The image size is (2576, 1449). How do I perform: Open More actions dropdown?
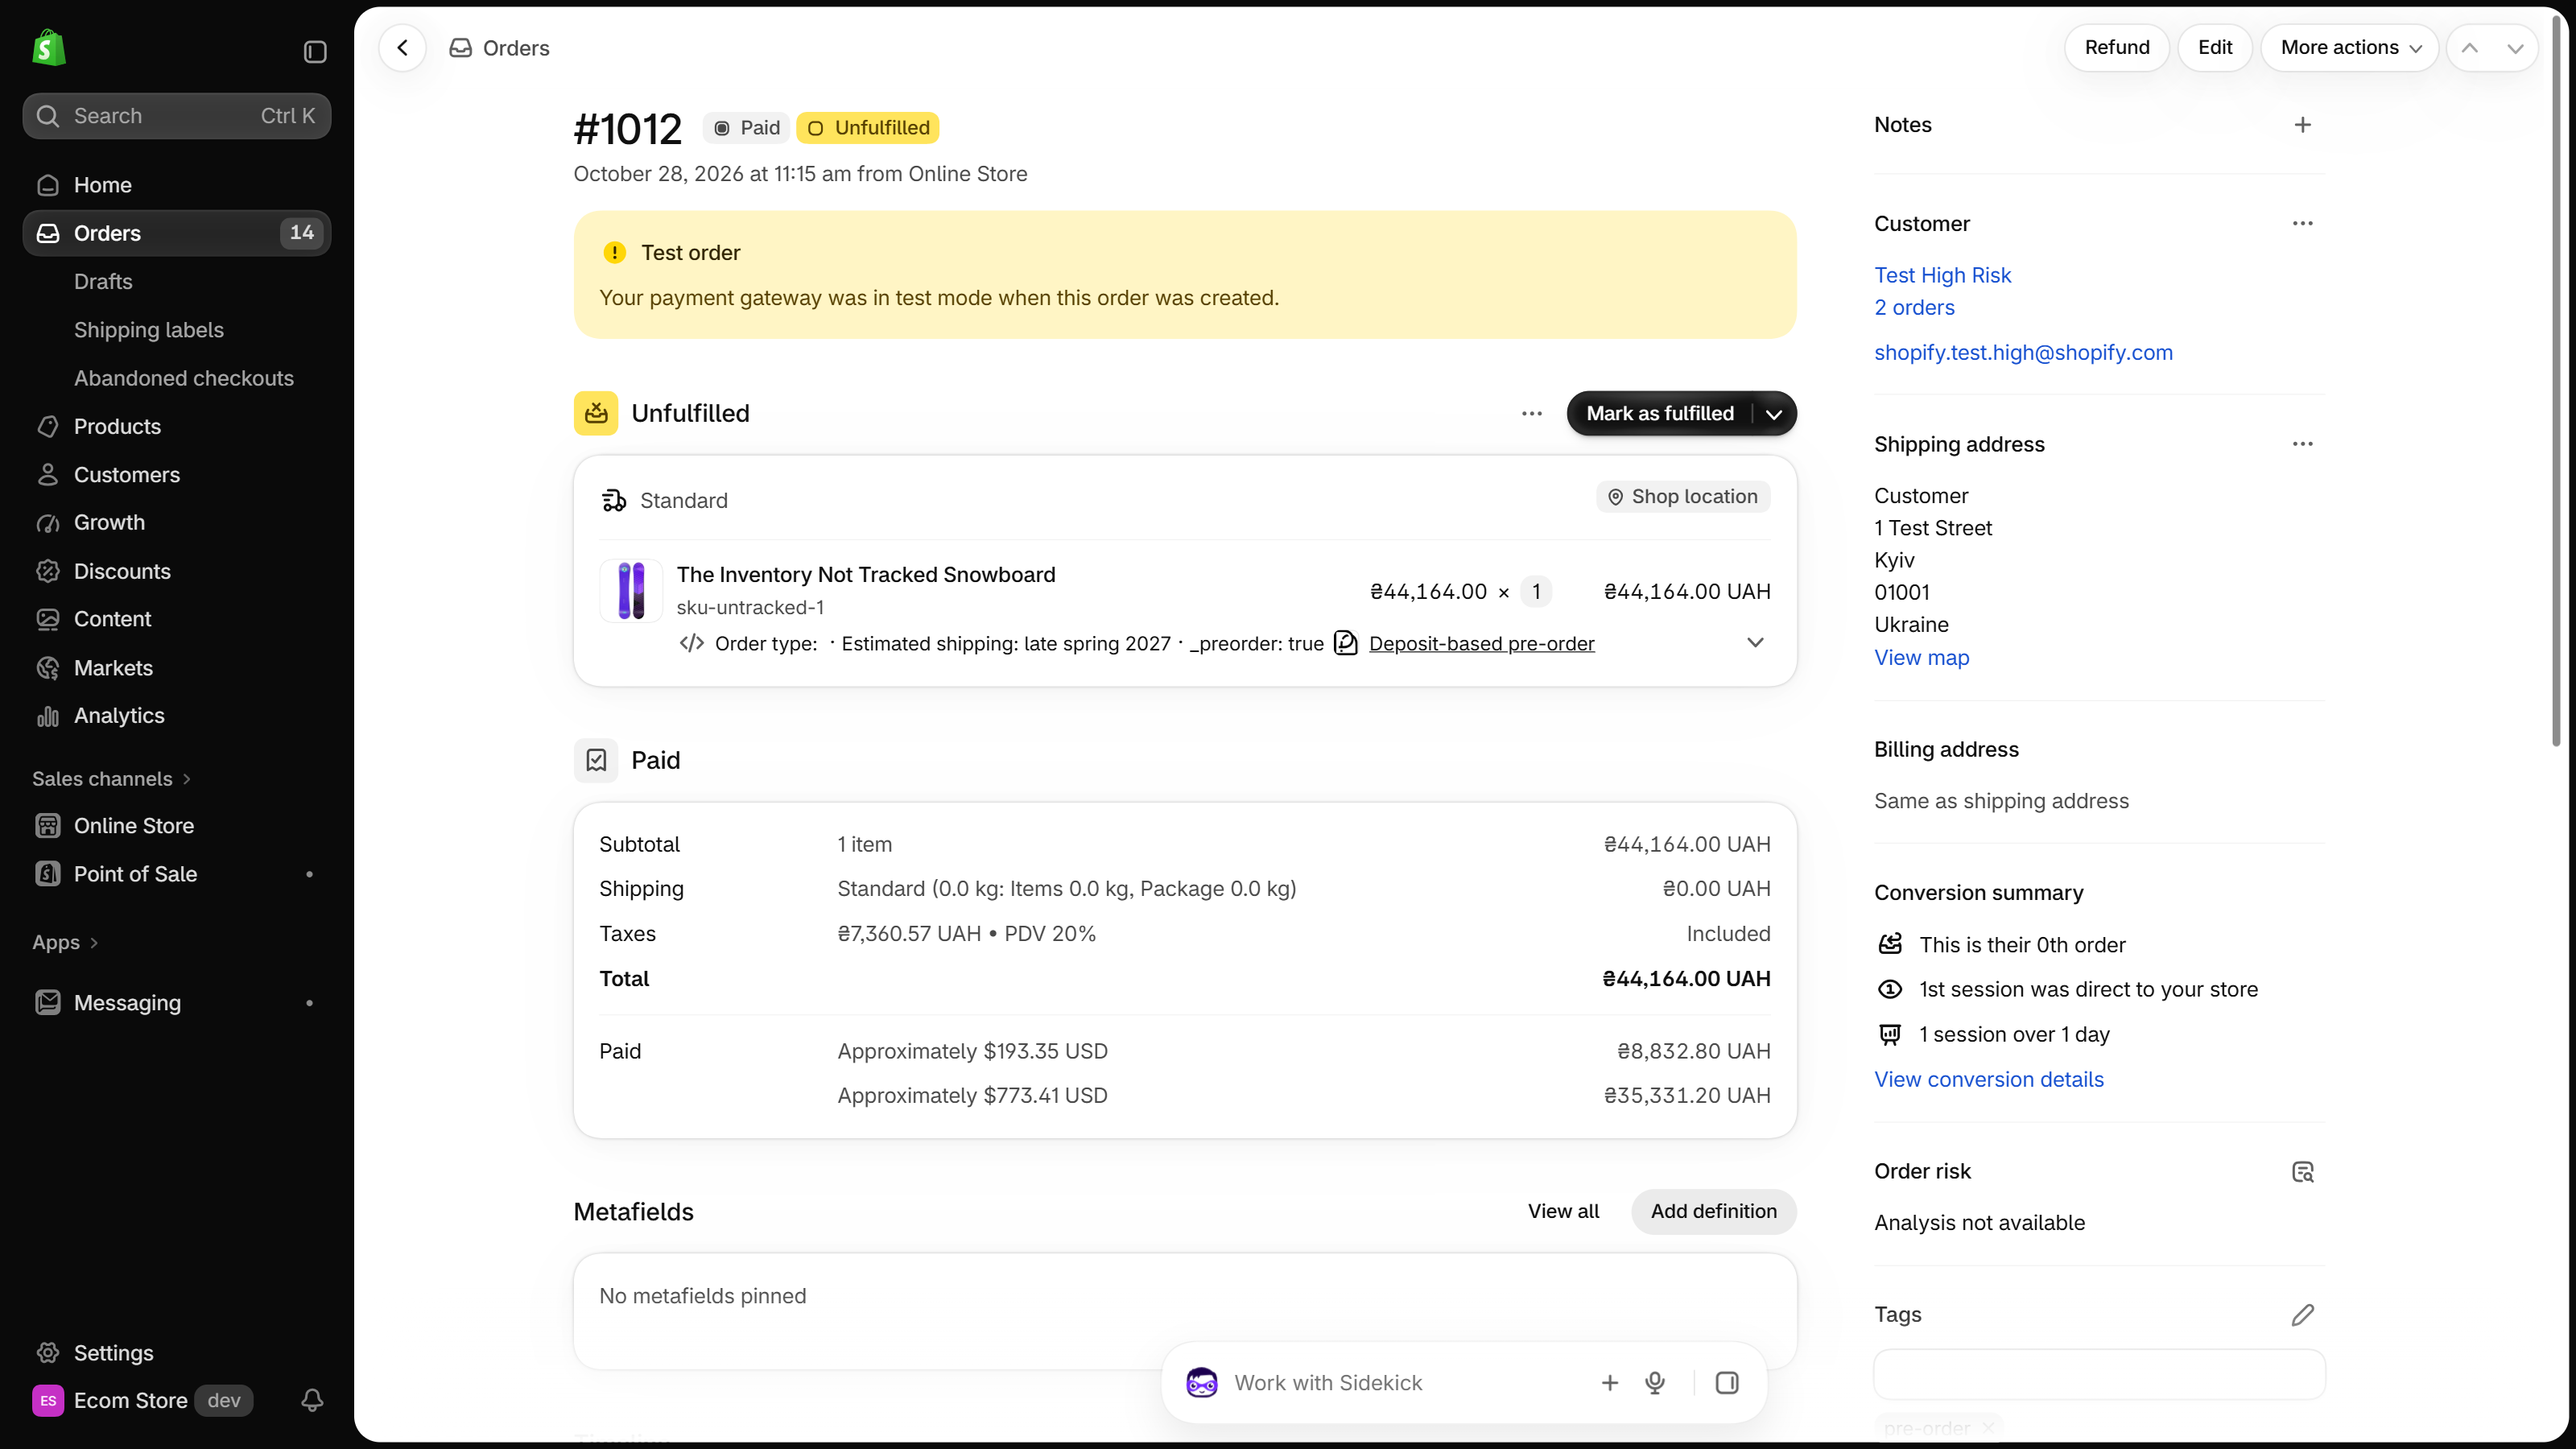(x=2350, y=47)
